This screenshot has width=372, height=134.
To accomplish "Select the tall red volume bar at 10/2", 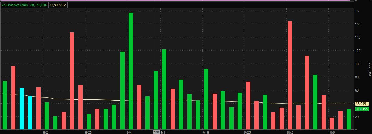I will [x=290, y=75].
